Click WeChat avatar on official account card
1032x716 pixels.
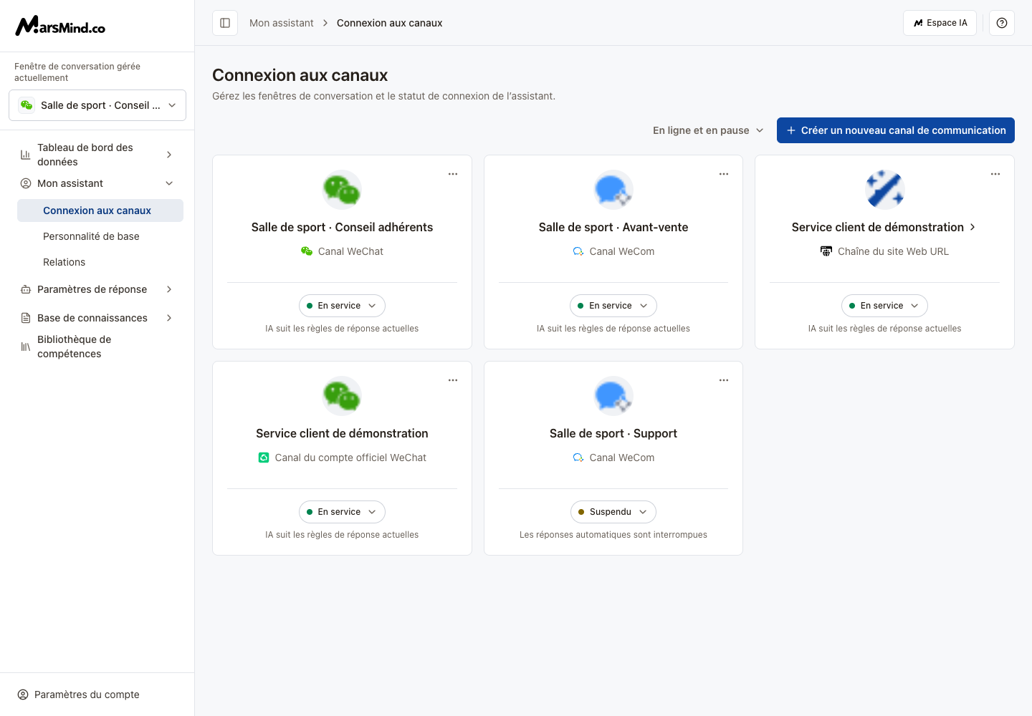click(342, 396)
